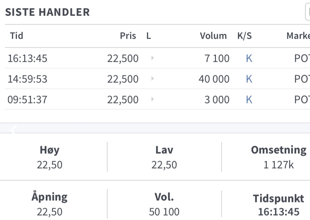The image size is (310, 220).
Task: Click the Høy value 22,50
Action: tap(50, 165)
